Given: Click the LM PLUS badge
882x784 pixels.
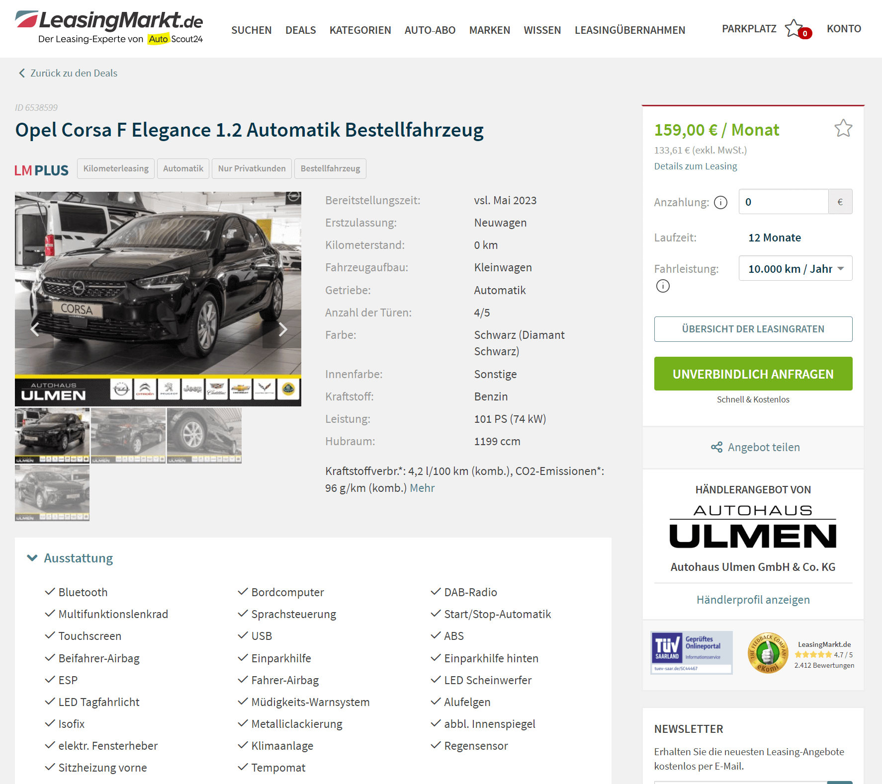Looking at the screenshot, I should (x=41, y=170).
